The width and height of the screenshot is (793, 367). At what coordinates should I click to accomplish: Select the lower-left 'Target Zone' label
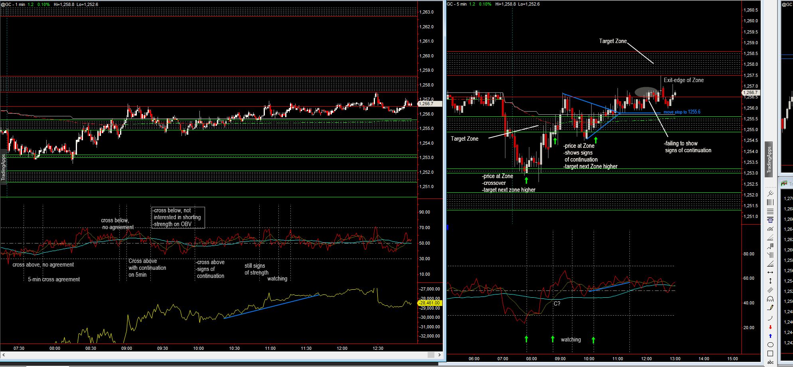(x=464, y=139)
